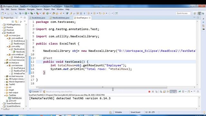Run the program with green Run button

point(26,13)
